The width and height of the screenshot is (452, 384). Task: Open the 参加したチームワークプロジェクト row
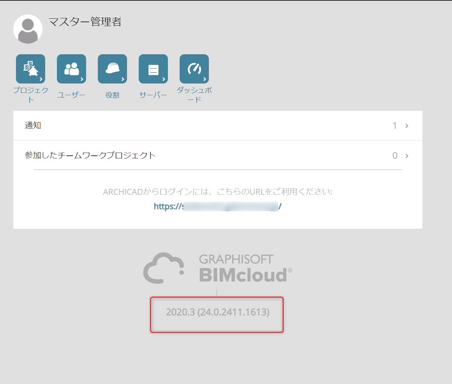point(218,156)
